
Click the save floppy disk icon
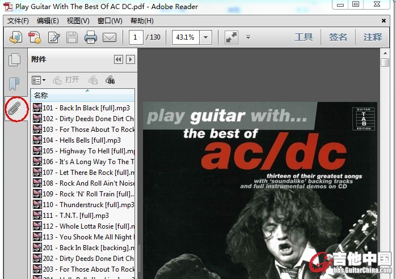click(72, 37)
